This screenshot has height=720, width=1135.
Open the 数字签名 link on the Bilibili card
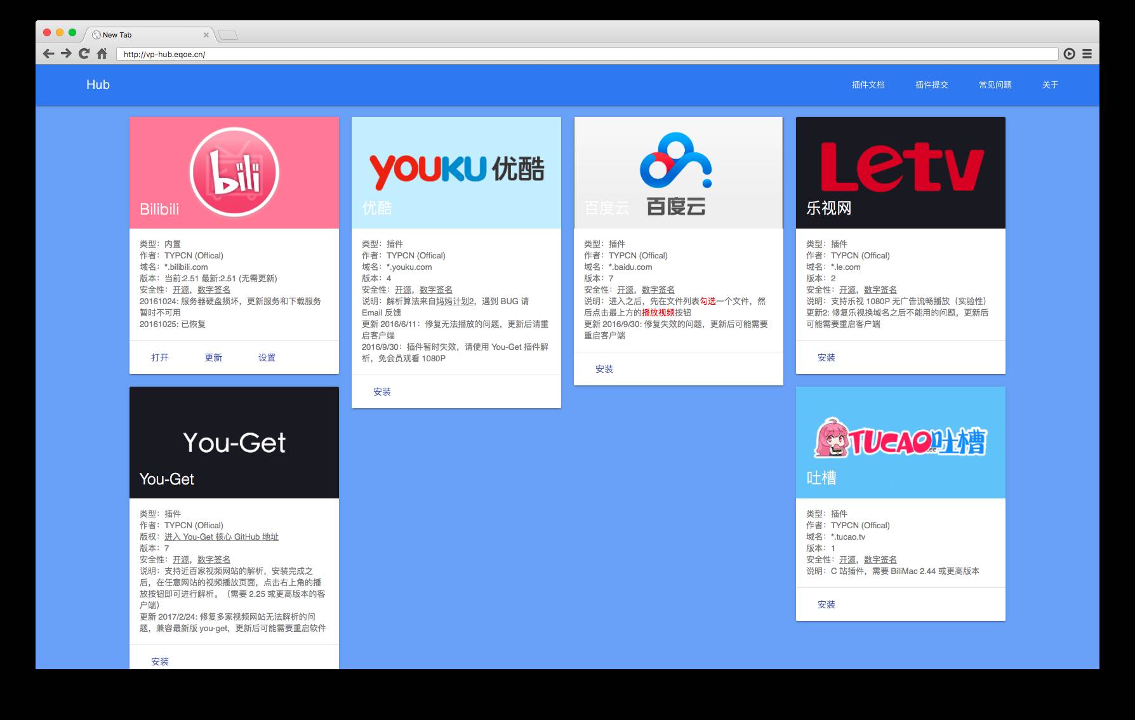tap(214, 290)
